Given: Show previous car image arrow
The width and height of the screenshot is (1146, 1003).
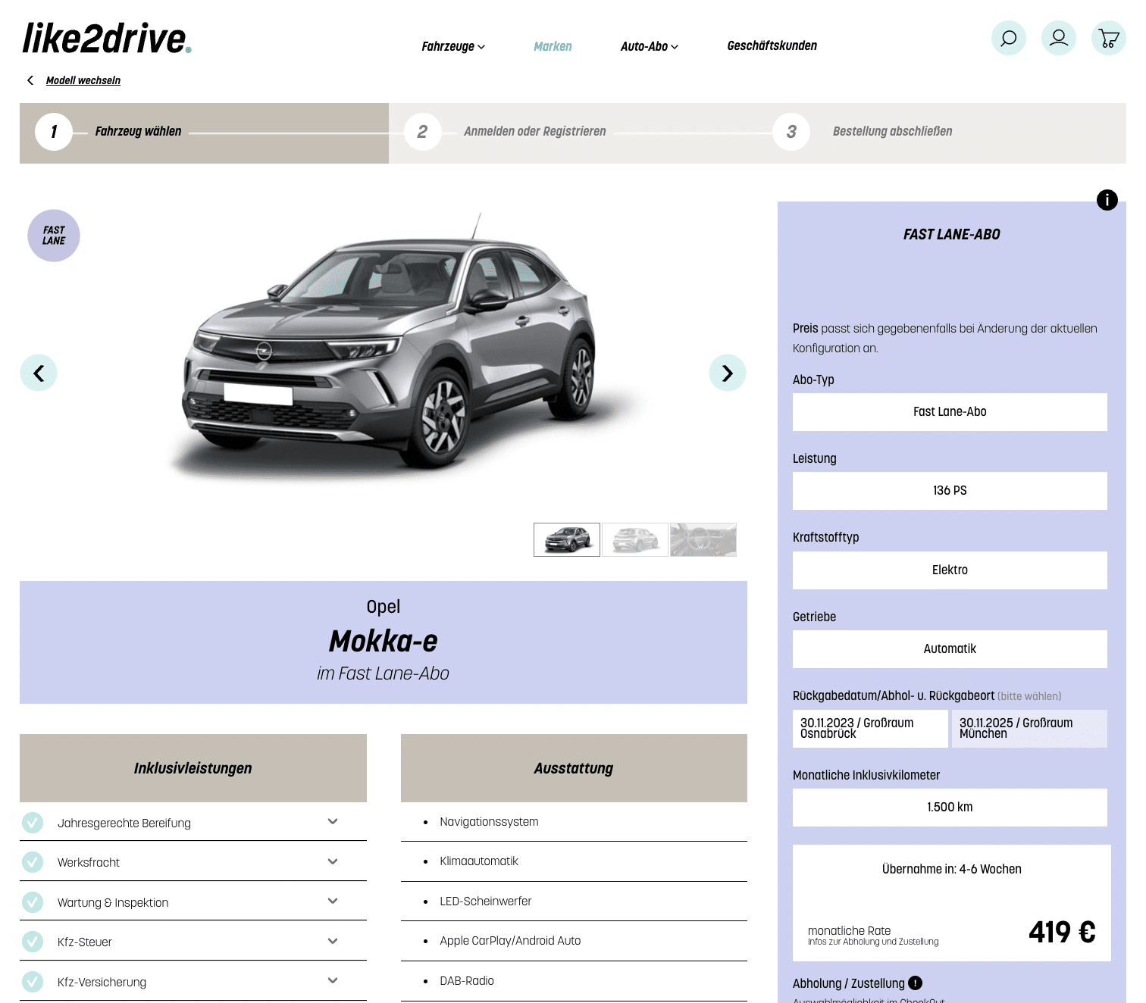Looking at the screenshot, I should (x=39, y=373).
